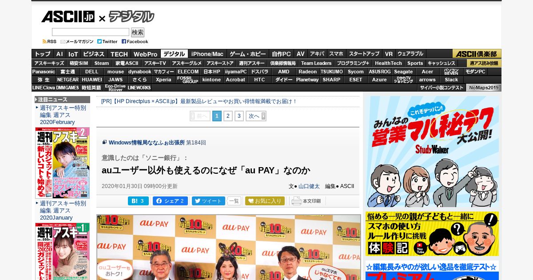533x280 pixels.
Task: Open HealthTech in sub-navigation
Action: [388, 63]
